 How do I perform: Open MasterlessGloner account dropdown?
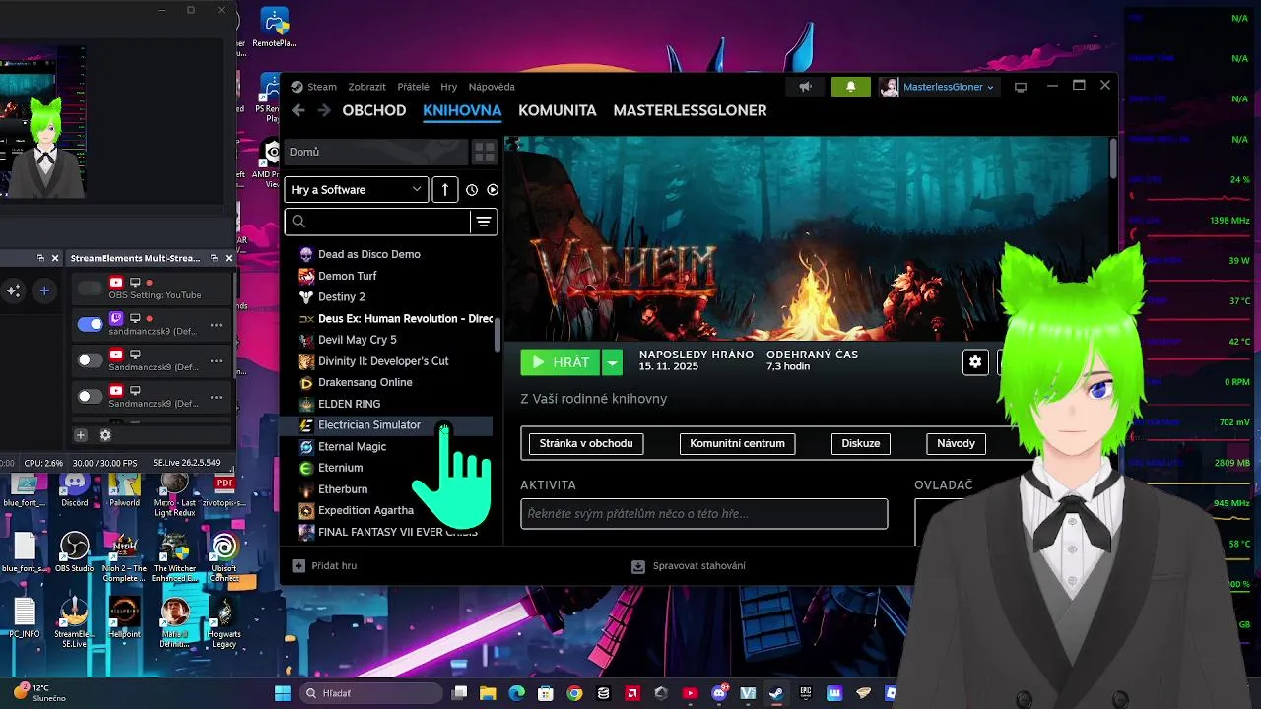pos(938,87)
